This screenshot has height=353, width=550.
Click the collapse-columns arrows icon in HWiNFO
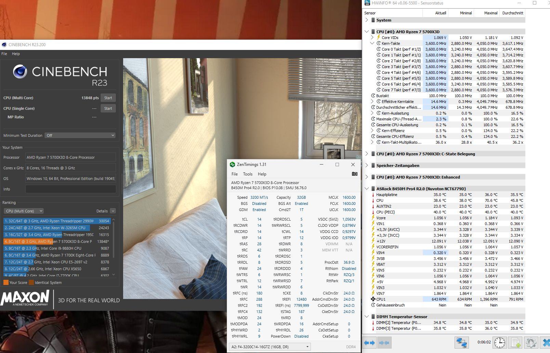384,342
